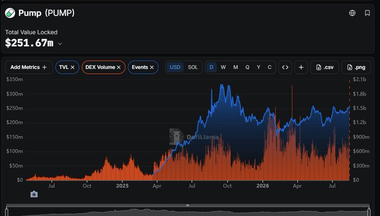Click the 2025 x-axis label
Screen dimensions: 380x216
pos(122,186)
